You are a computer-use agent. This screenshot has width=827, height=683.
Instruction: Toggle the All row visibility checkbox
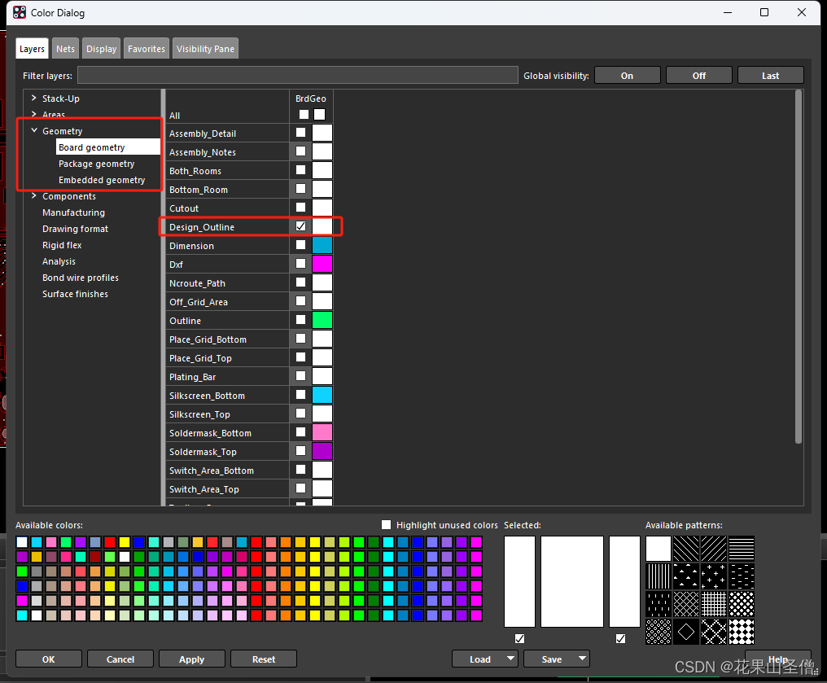[x=304, y=115]
